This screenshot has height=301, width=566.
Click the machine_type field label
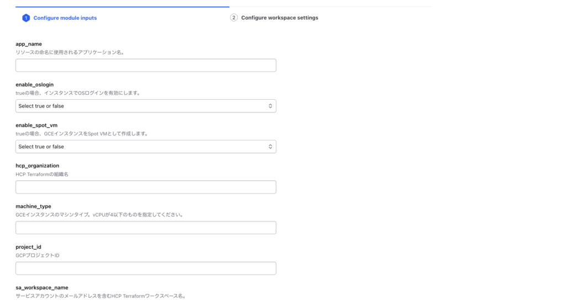coord(33,206)
